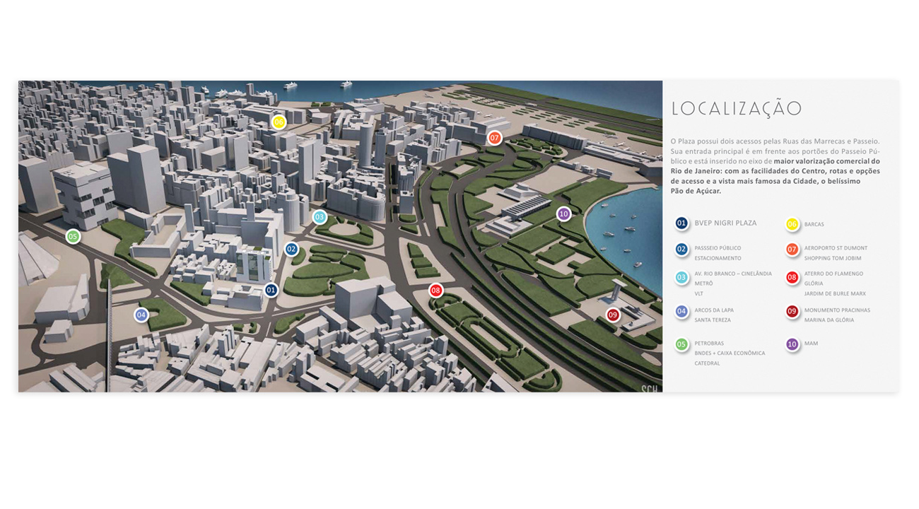Click the blue 02 marker on the map
The image size is (919, 509).
[291, 249]
